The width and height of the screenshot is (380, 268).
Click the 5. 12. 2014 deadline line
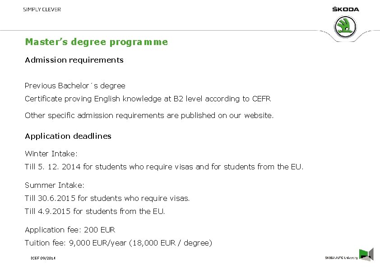point(164,167)
